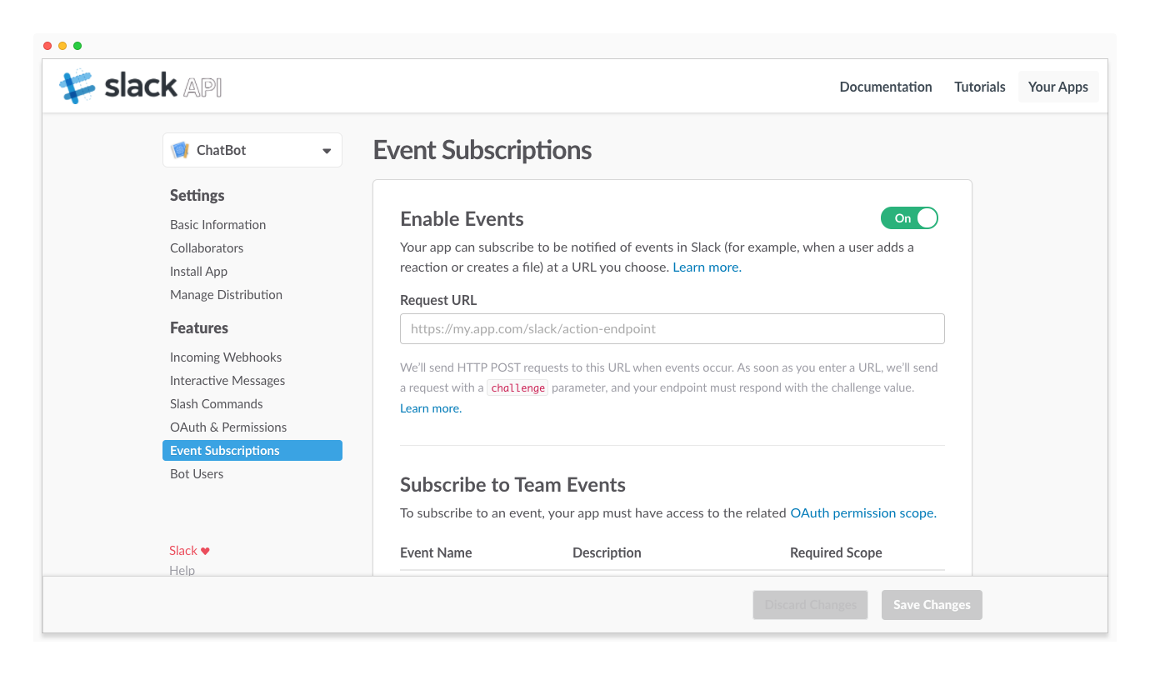Screen dimensions: 1150x675
Task: Go to Your Apps
Action: pyautogui.click(x=1058, y=87)
